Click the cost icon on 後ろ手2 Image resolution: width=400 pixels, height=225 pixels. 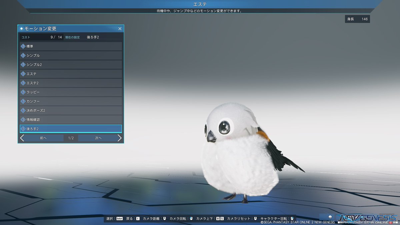tap(23, 129)
